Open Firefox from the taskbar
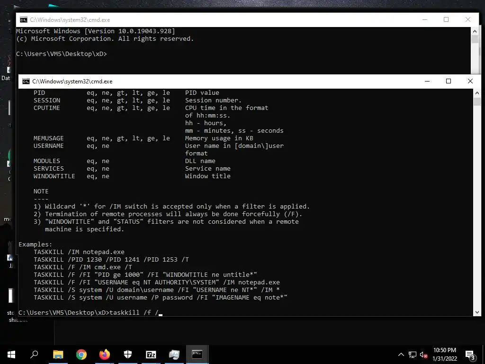 coord(105,355)
